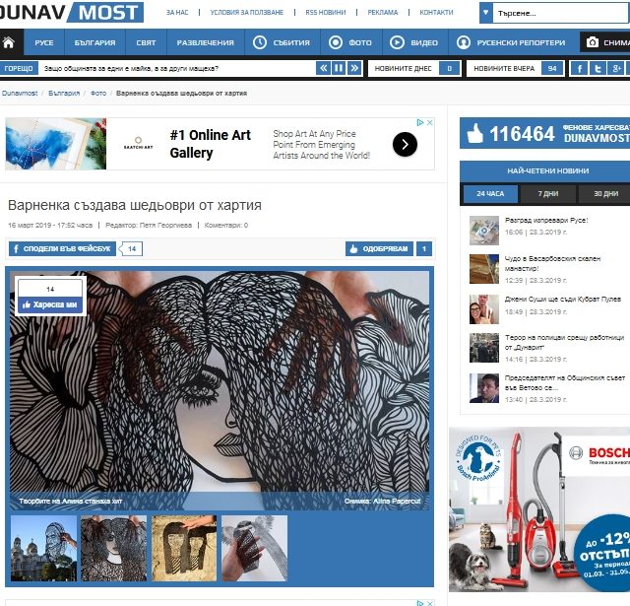The width and height of the screenshot is (630, 606).
Task: Click the Харесва ми like button
Action: point(50,304)
